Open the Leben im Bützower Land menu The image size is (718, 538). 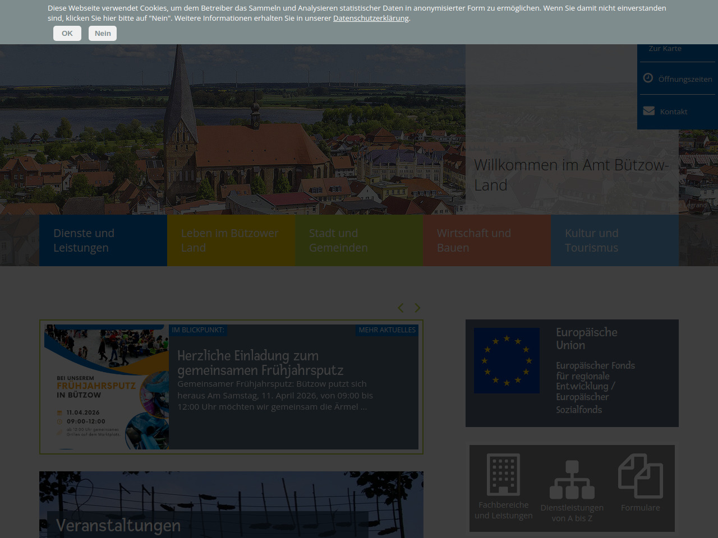[231, 240]
